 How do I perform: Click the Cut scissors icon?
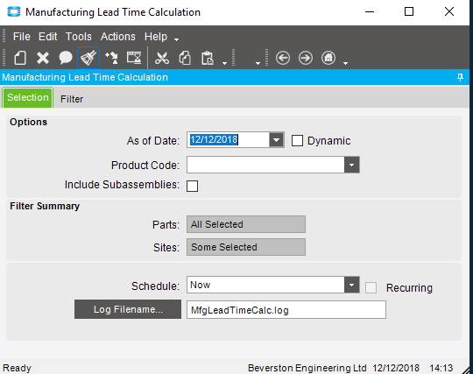click(x=162, y=58)
